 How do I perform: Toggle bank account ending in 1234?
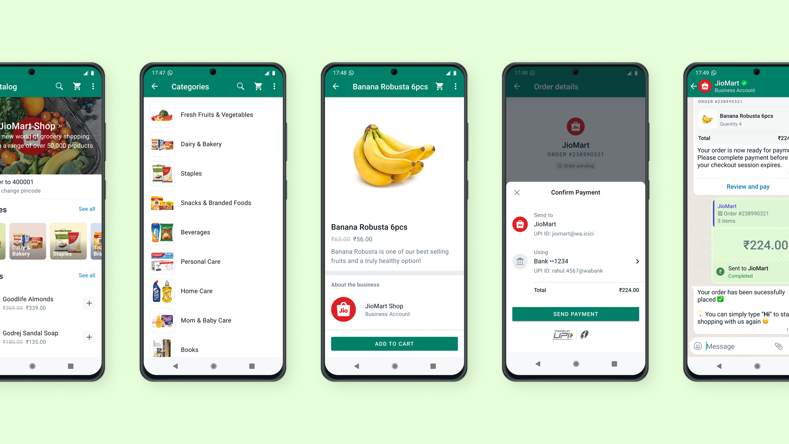point(575,261)
